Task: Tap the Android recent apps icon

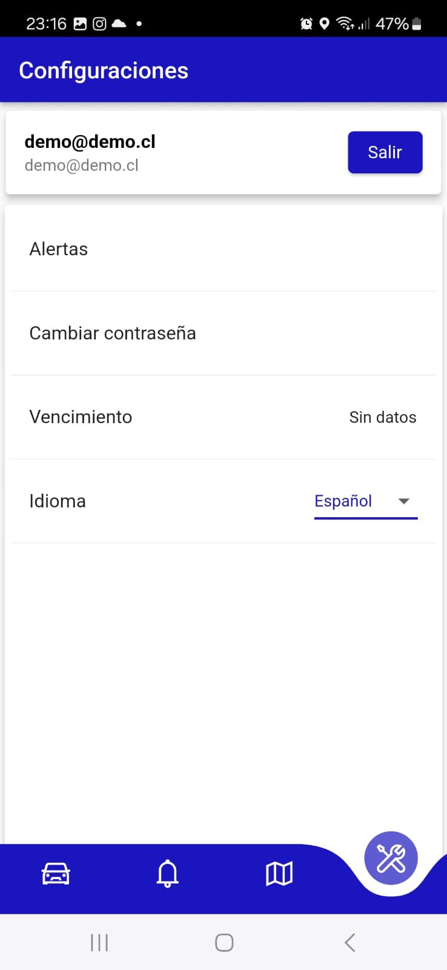Action: [99, 943]
